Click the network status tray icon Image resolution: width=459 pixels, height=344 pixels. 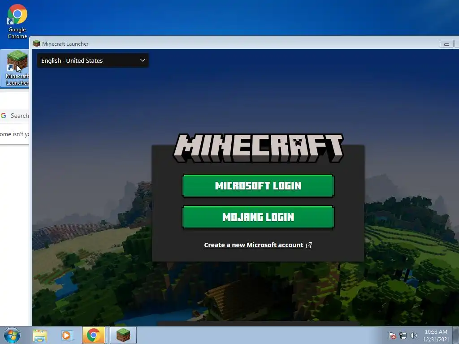pyautogui.click(x=403, y=335)
